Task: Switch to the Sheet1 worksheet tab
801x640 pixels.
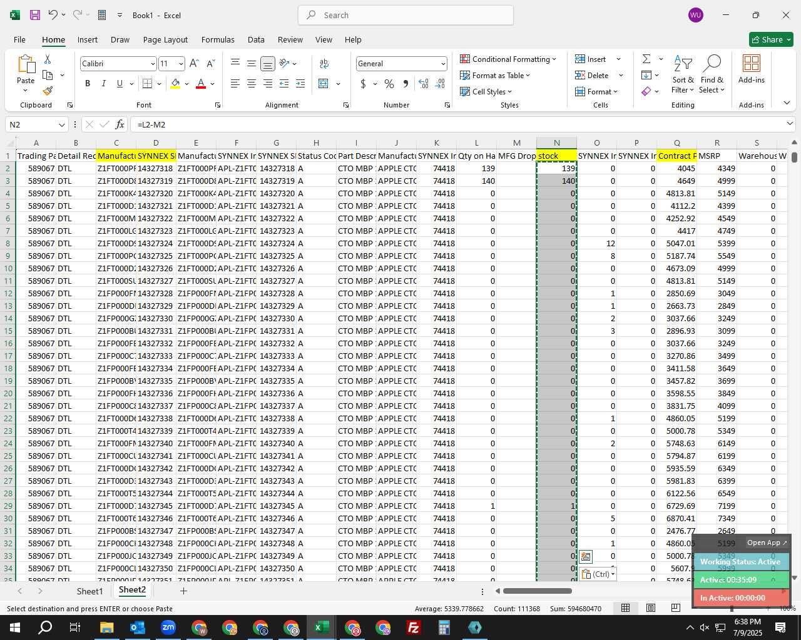Action: (x=89, y=591)
